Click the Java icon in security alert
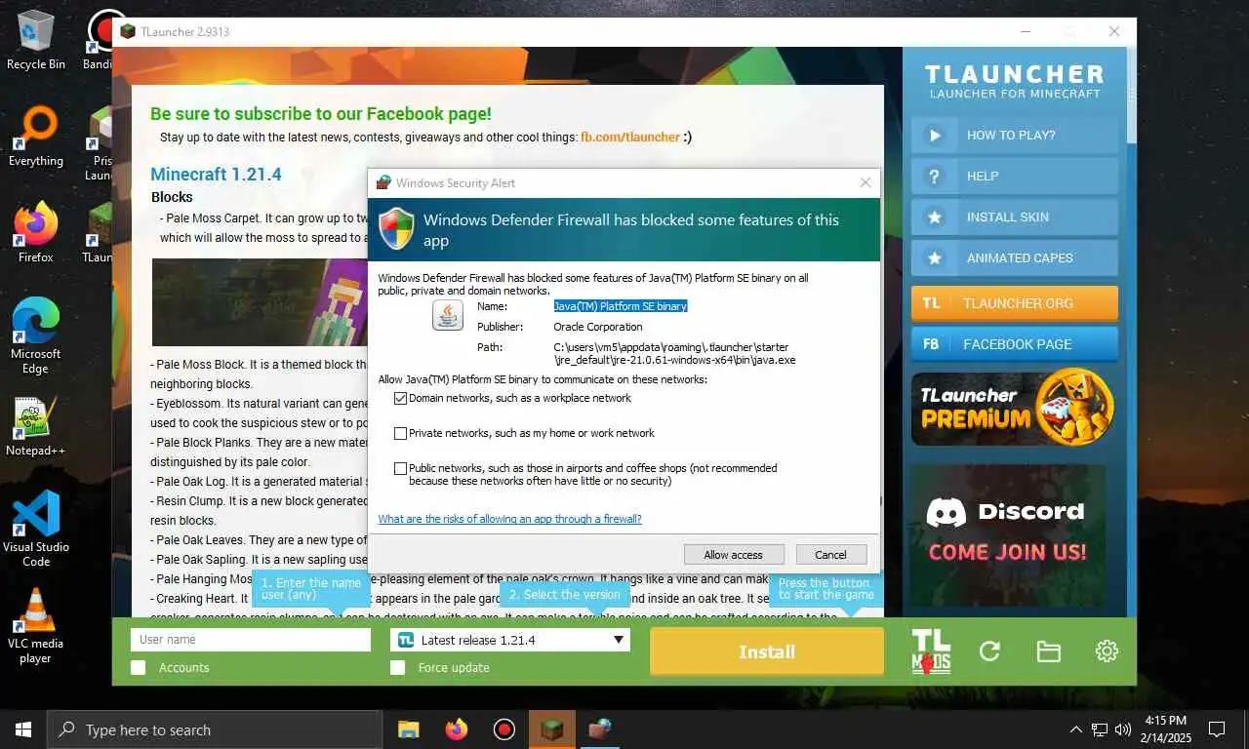1249x749 pixels. click(448, 315)
